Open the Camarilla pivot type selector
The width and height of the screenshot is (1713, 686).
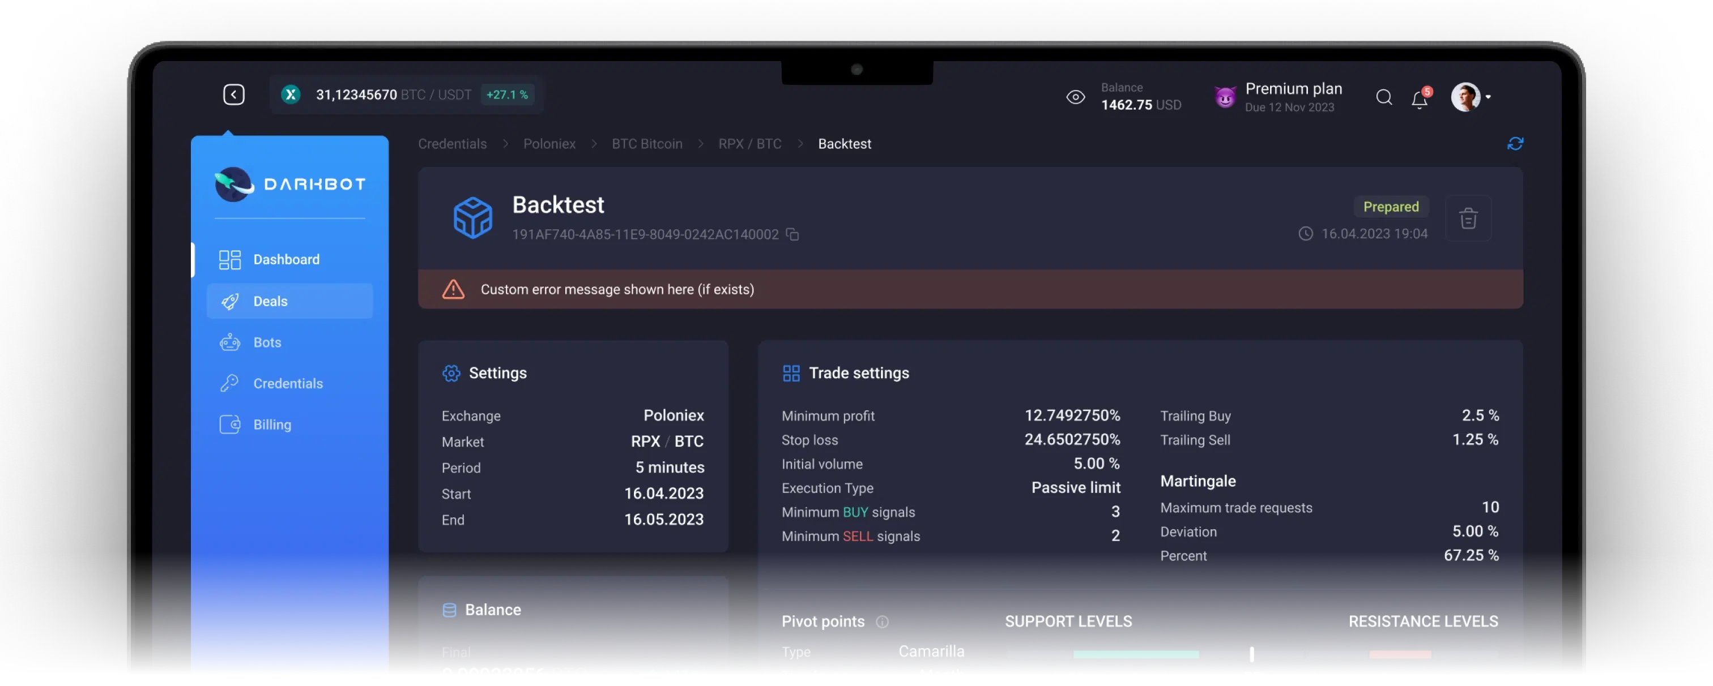coord(932,651)
